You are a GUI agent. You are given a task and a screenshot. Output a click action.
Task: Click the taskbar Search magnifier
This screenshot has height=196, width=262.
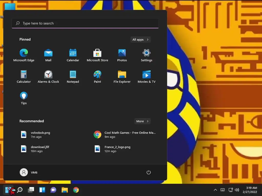[20, 190]
